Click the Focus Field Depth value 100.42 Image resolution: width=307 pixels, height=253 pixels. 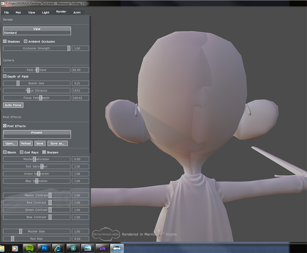click(80, 98)
